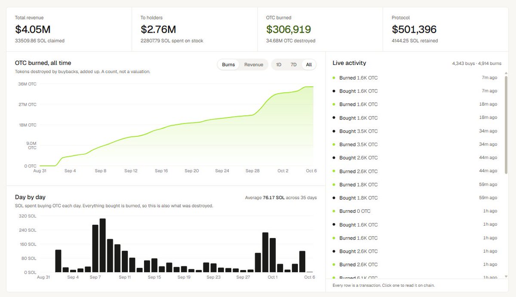Image resolution: width=516 pixels, height=297 pixels.
Task: Open the Burned 2.6K OTC row from 1h ago
Action: [x=415, y=265]
